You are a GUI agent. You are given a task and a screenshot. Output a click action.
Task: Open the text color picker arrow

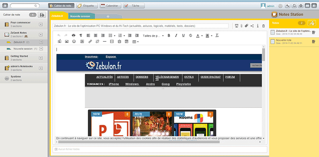(202, 36)
